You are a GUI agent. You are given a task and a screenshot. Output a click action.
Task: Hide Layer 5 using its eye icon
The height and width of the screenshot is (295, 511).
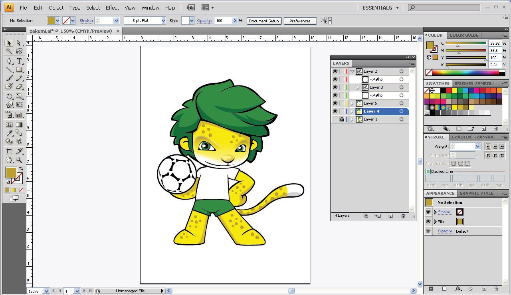[x=335, y=103]
